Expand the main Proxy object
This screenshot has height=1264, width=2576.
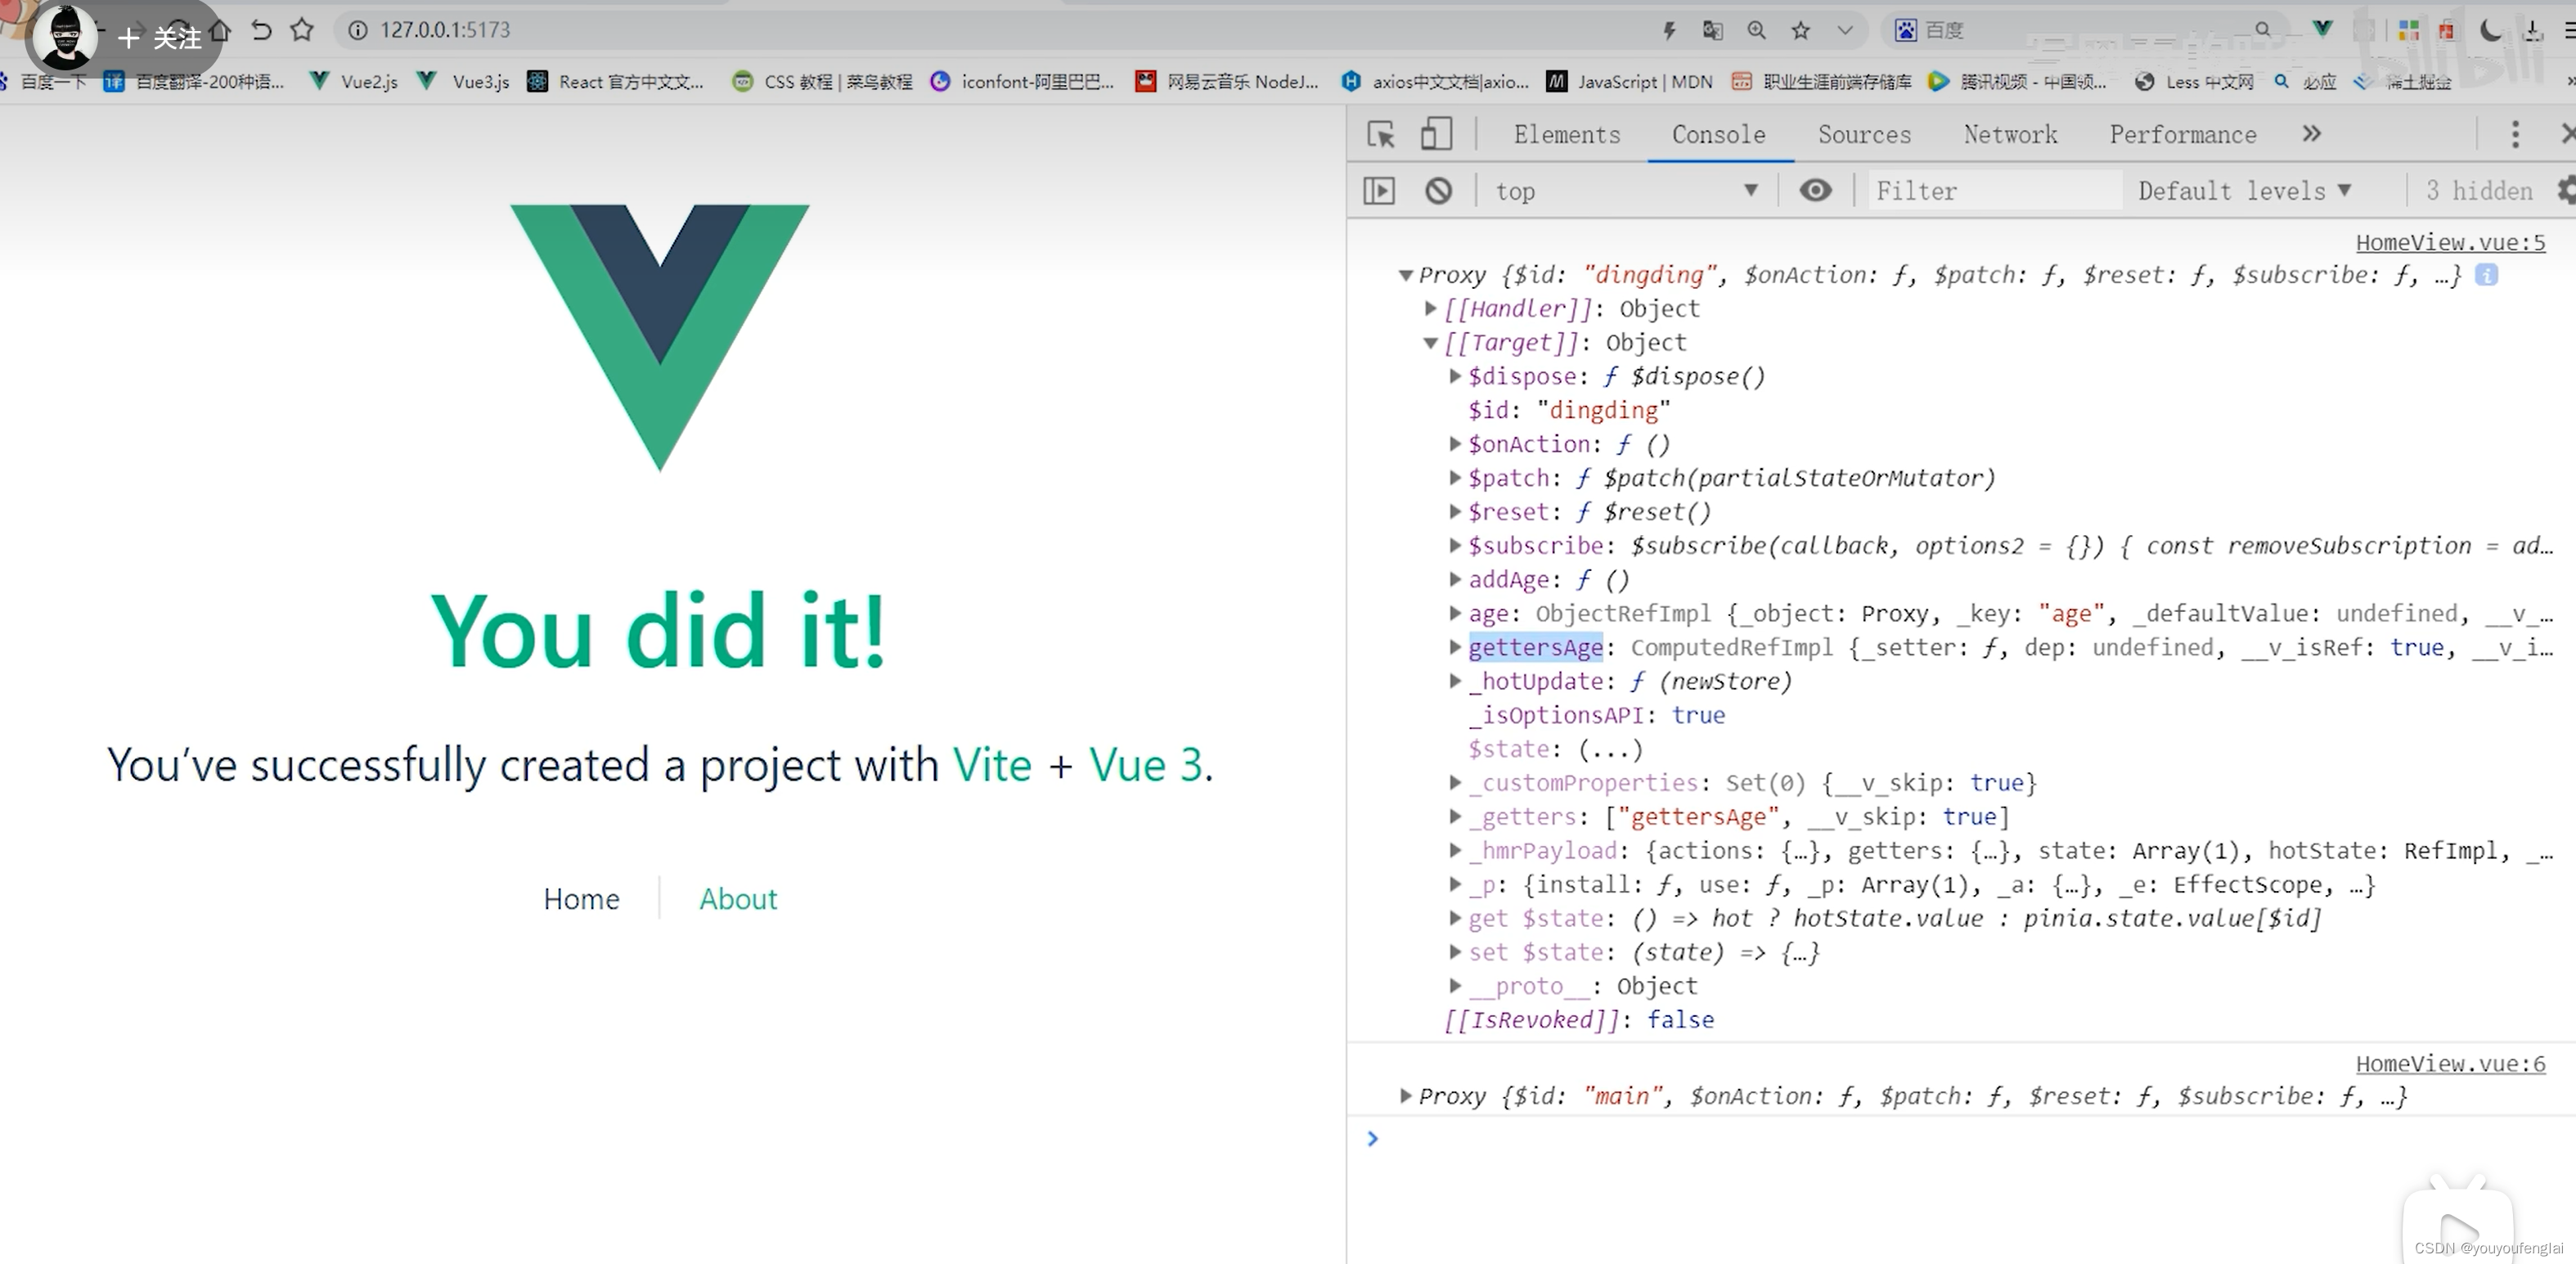click(x=1406, y=1096)
